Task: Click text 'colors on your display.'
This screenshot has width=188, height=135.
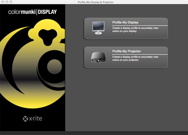Action: click(x=125, y=31)
